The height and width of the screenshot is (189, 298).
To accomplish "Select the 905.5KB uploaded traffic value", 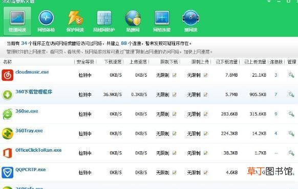I will 258,94.
